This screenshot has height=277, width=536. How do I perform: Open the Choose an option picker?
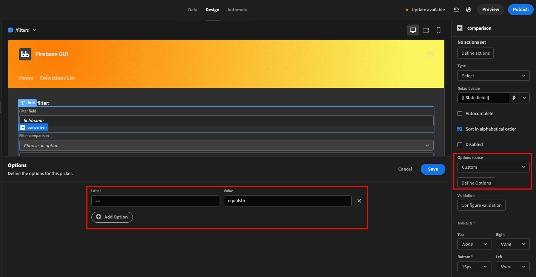click(x=226, y=146)
